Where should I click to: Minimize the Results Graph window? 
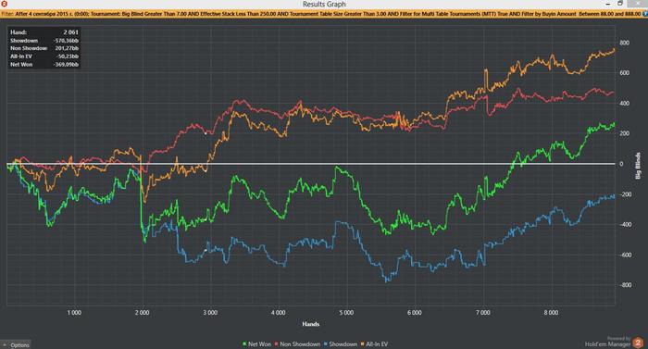608,4
